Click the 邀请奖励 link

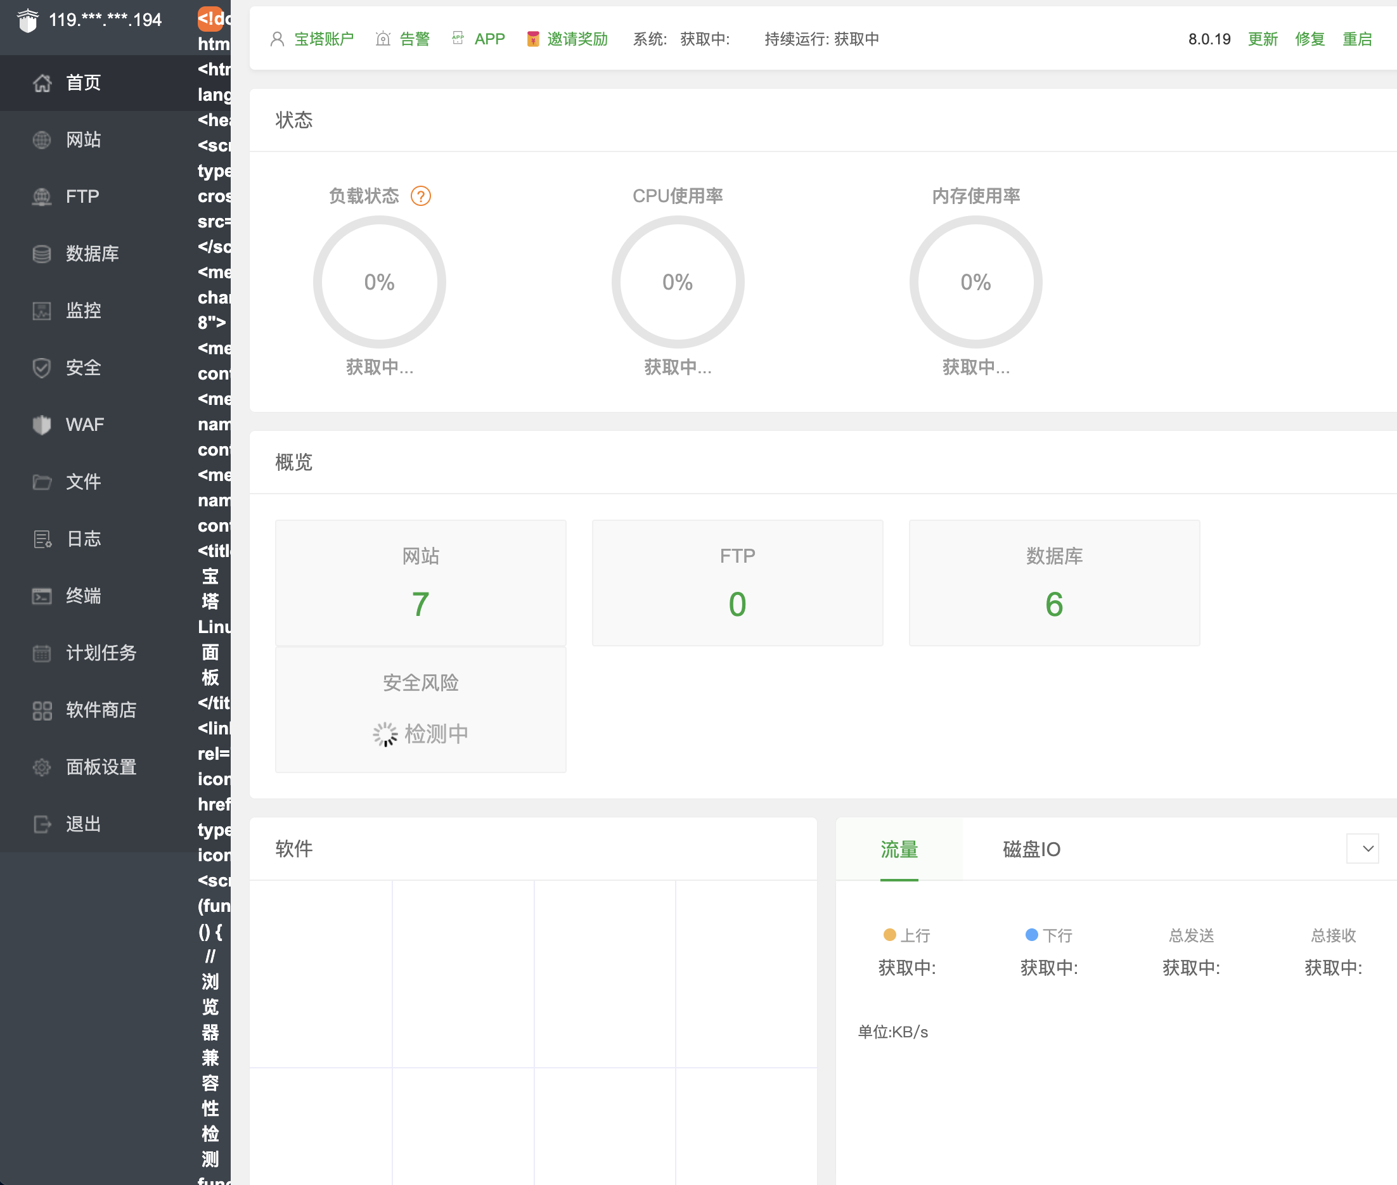click(577, 39)
